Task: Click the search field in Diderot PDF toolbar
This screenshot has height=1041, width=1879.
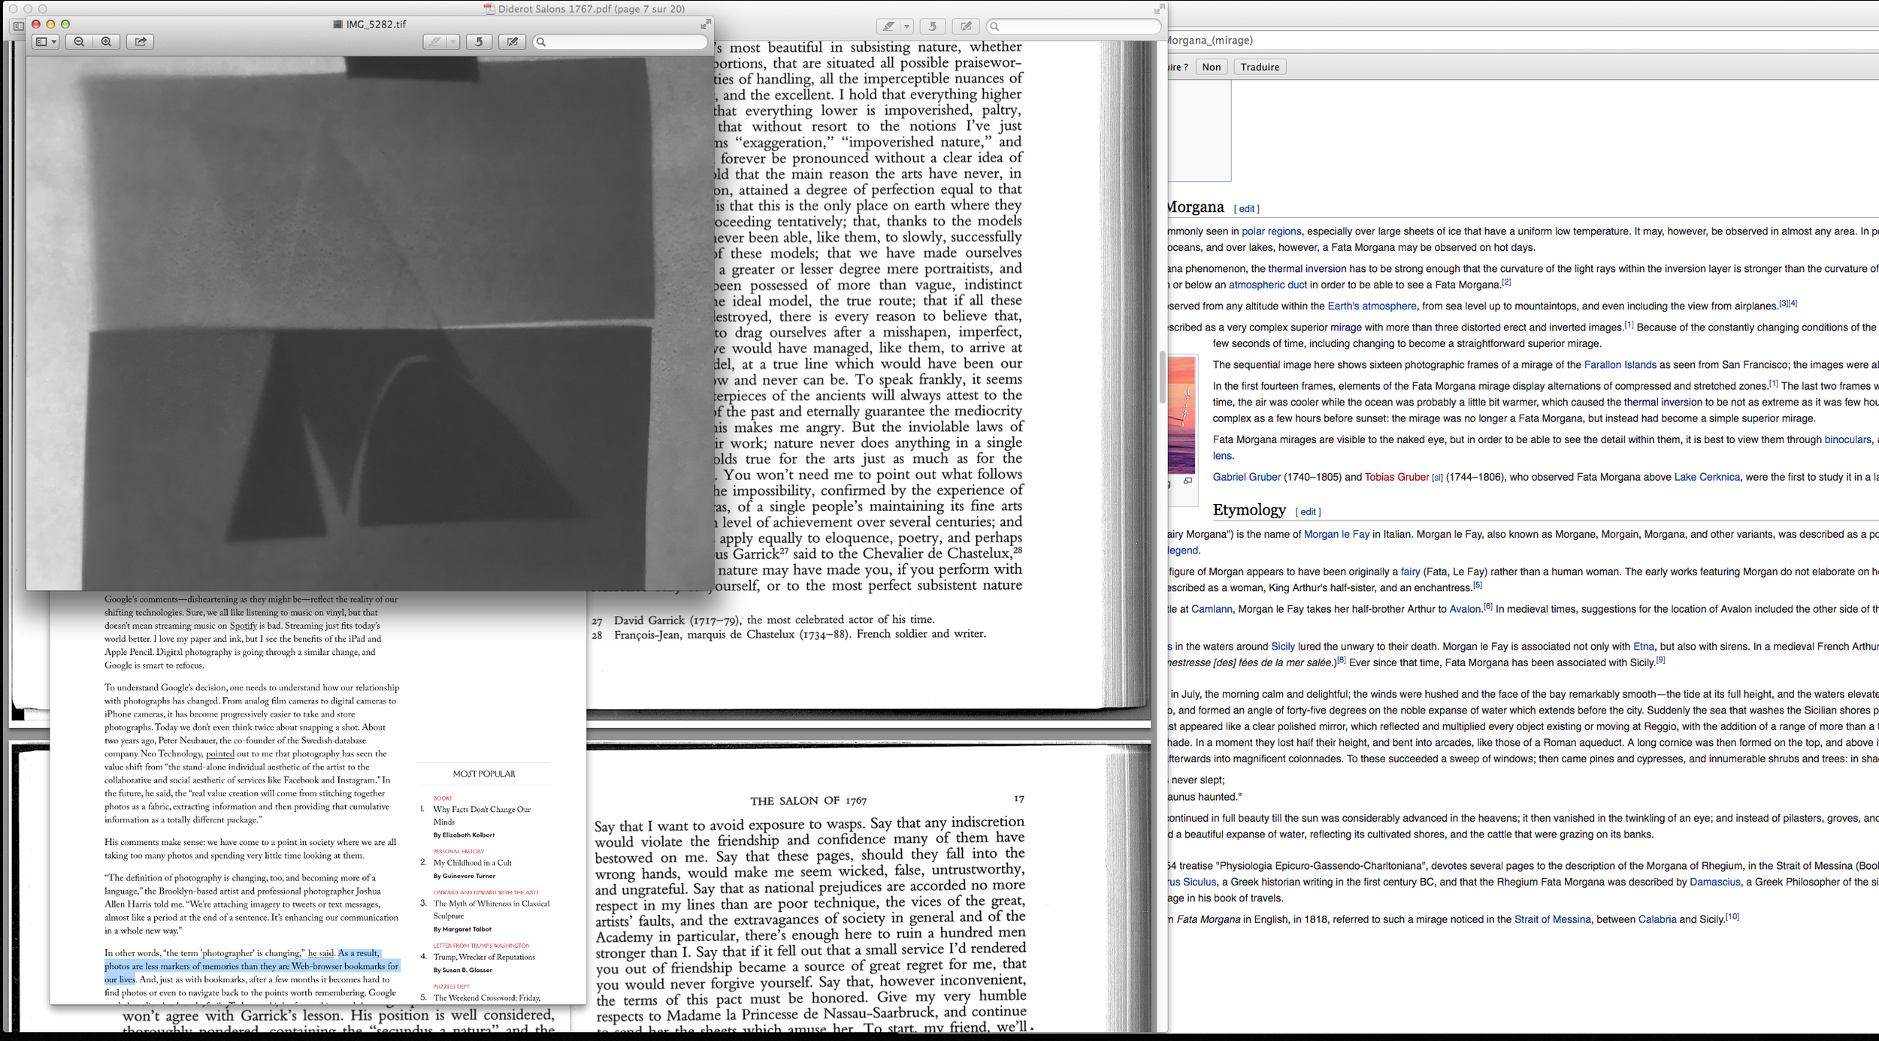Action: [1075, 26]
